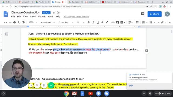Open the Tools menu
The width and height of the screenshot is (173, 97).
[51, 16]
